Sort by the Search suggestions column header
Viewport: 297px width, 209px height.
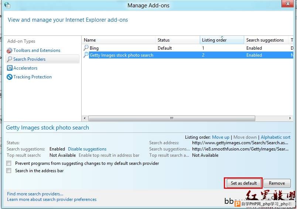[x=265, y=40]
